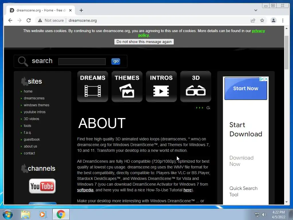Open network tray icon
The height and width of the screenshot is (220, 293).
[x=257, y=214]
